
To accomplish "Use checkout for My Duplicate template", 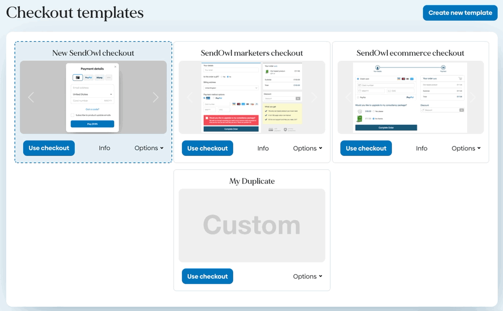I will point(208,276).
